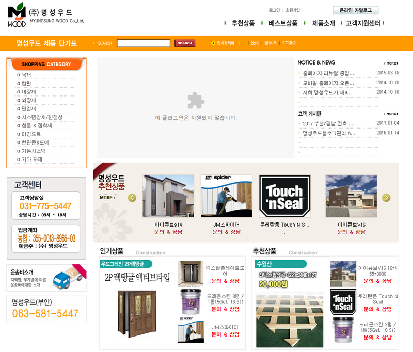Select the 기타 자재 category
The image size is (413, 352).
[32, 159]
